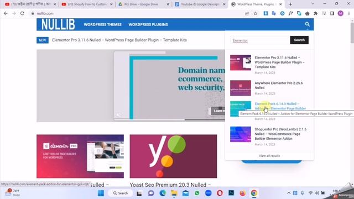Expand the tab search chevron
The image size is (354, 199).
(x=313, y=4)
